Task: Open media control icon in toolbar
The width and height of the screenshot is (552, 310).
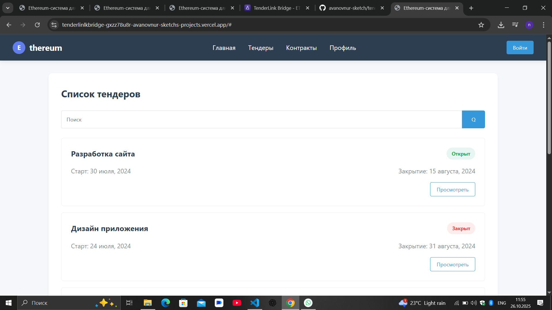Action: tap(515, 25)
